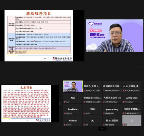Click the shared slide titled 生產獎金
This screenshot has height=136, width=144.
26,103
